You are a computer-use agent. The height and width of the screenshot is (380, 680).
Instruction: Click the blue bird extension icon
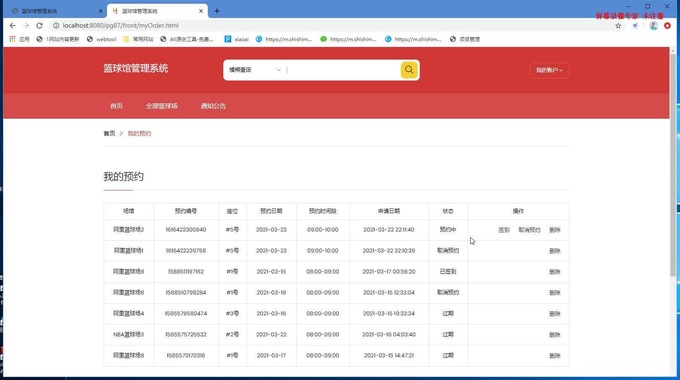(x=635, y=26)
